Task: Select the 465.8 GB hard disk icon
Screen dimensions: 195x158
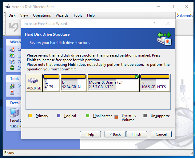Action: click(x=34, y=83)
